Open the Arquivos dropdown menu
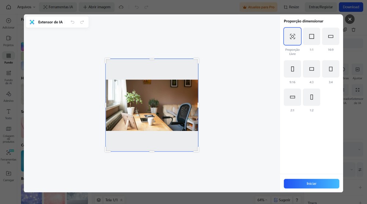 [26, 7]
